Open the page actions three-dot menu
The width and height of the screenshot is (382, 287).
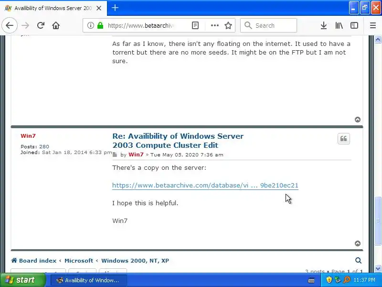point(214,25)
